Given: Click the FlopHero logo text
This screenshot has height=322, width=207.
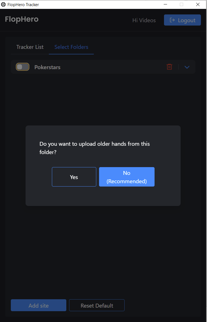Looking at the screenshot, I should coord(22,19).
